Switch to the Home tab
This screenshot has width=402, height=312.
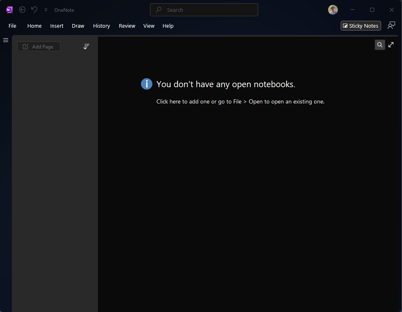[x=34, y=26]
